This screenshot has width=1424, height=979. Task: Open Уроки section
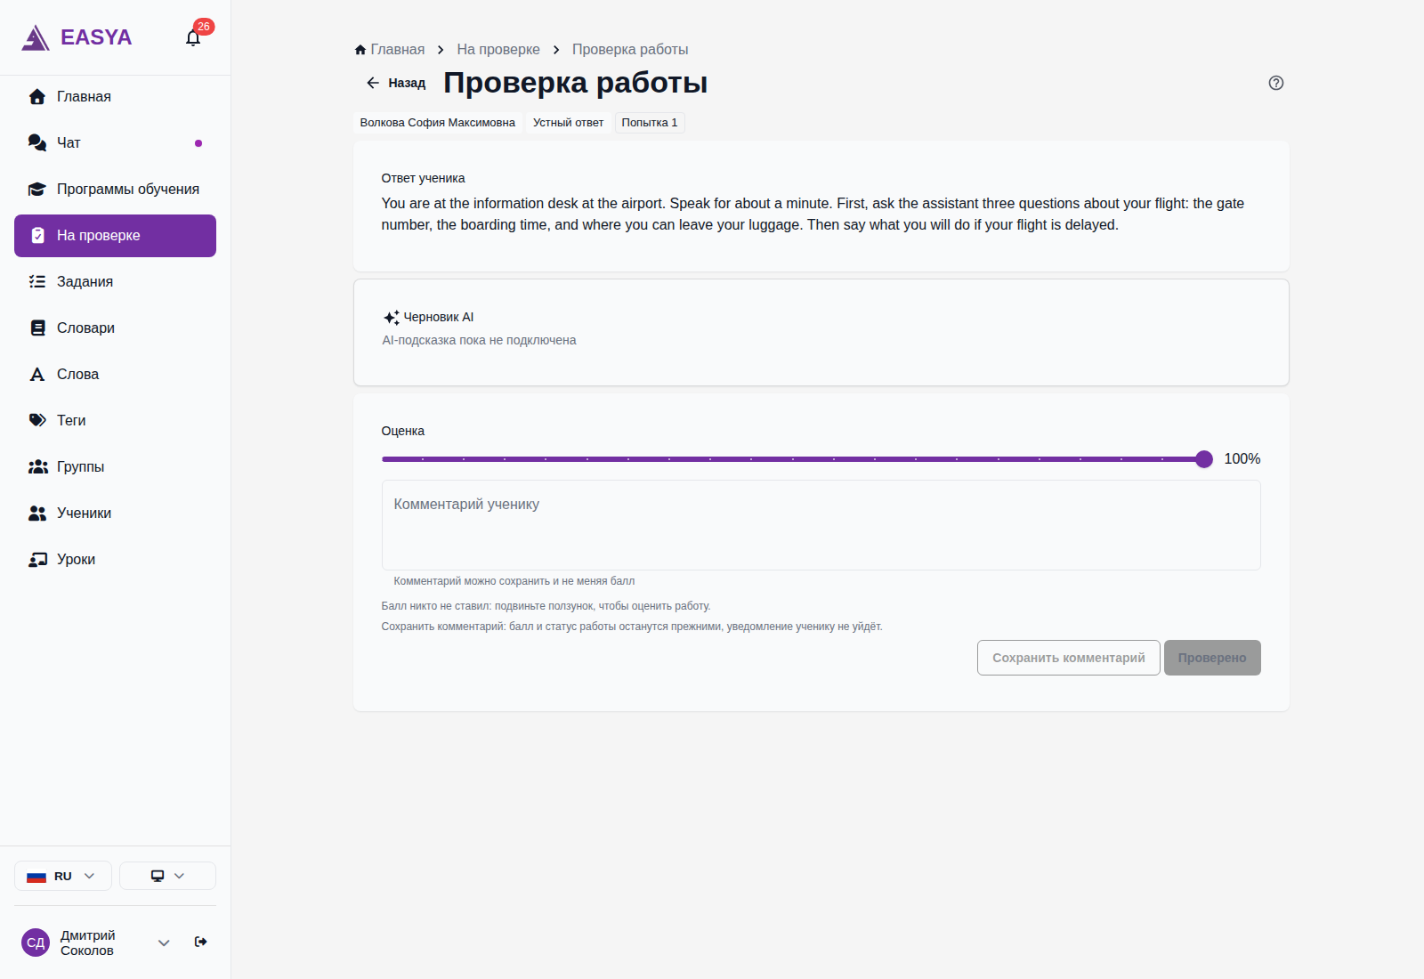point(115,560)
